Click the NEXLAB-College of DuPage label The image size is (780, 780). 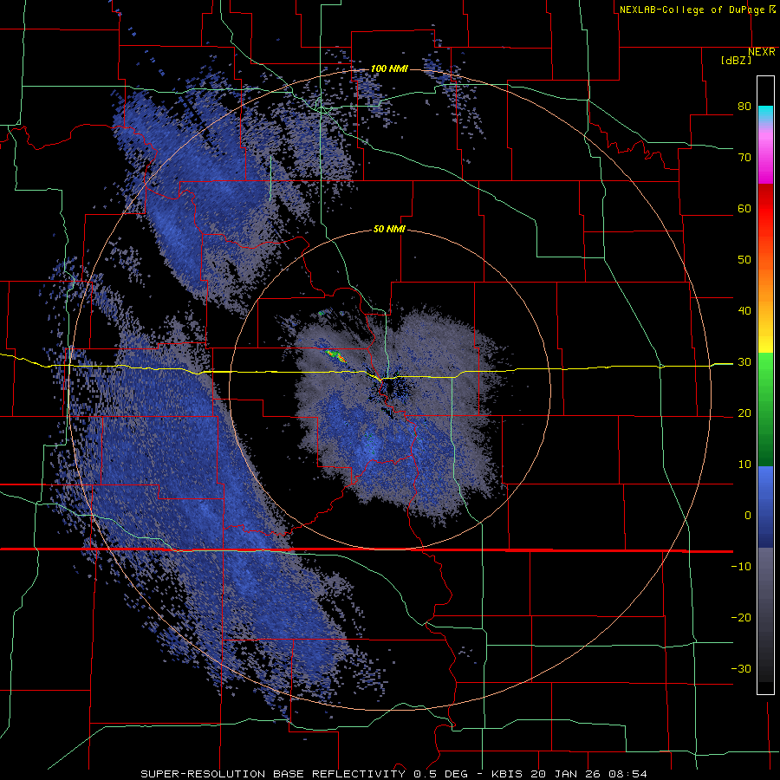pyautogui.click(x=697, y=10)
